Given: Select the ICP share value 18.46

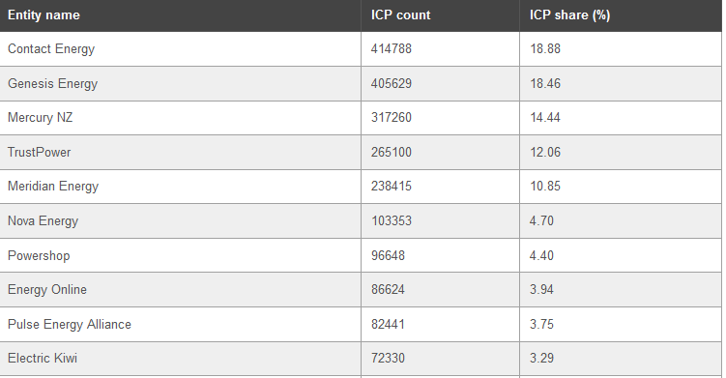Looking at the screenshot, I should (545, 83).
